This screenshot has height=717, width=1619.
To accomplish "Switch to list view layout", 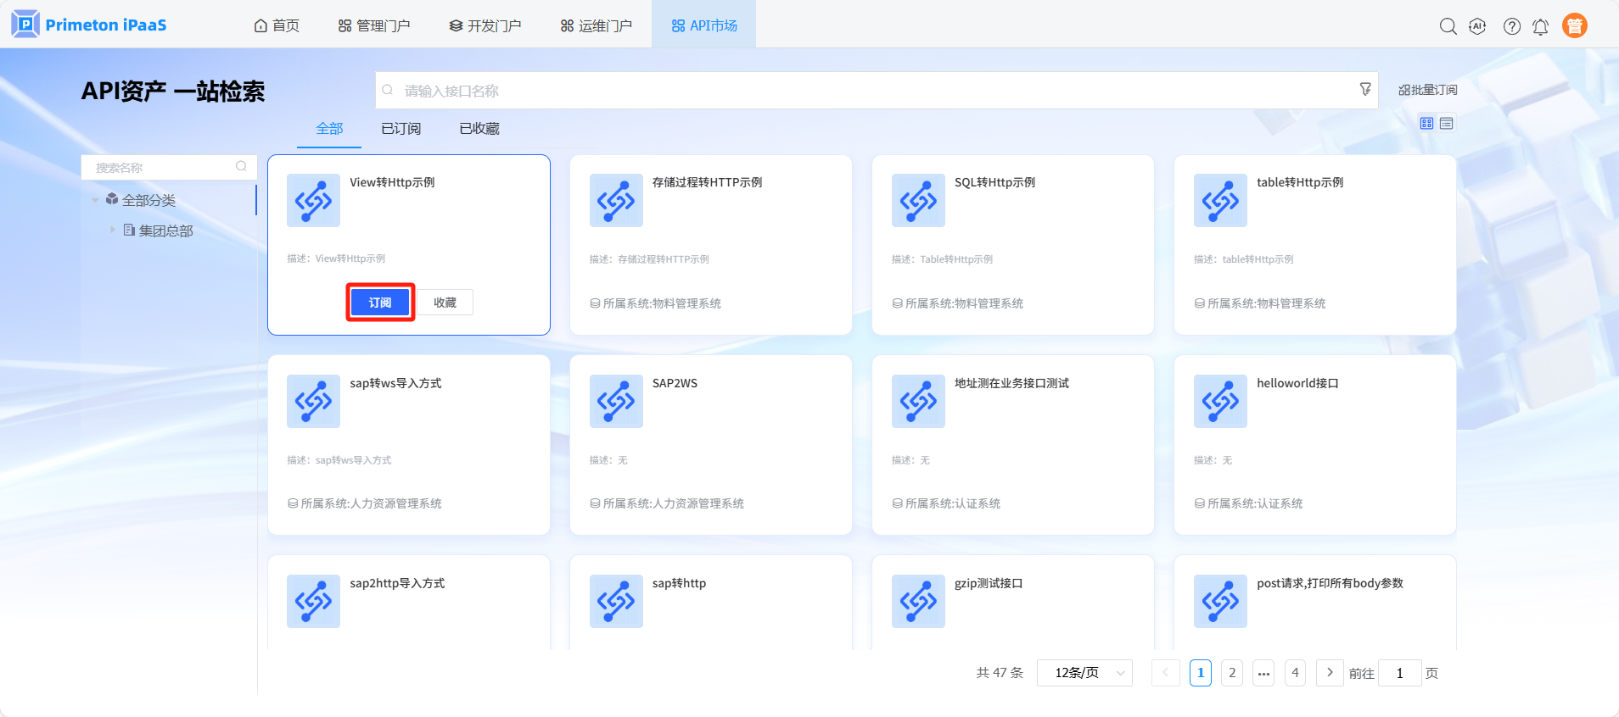I will 1447,124.
